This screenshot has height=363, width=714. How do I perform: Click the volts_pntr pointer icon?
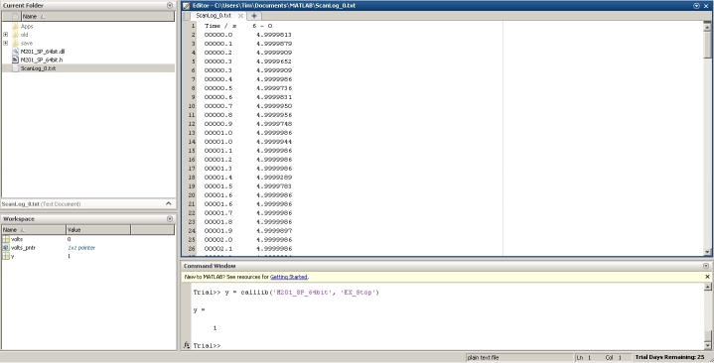click(6, 248)
